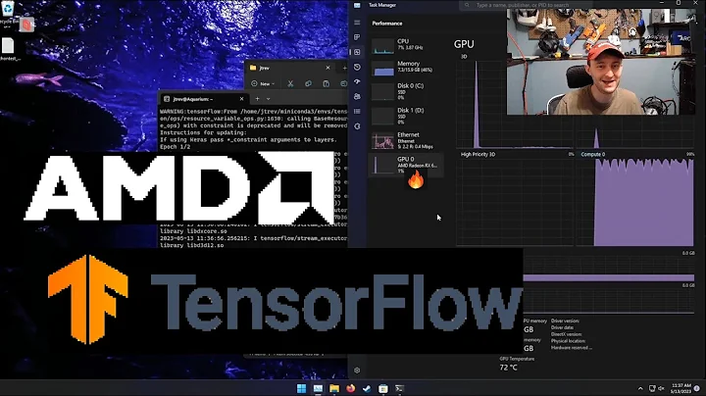The image size is (706, 396).
Task: Open Task Manager hamburger navigation menu
Action: point(357,23)
